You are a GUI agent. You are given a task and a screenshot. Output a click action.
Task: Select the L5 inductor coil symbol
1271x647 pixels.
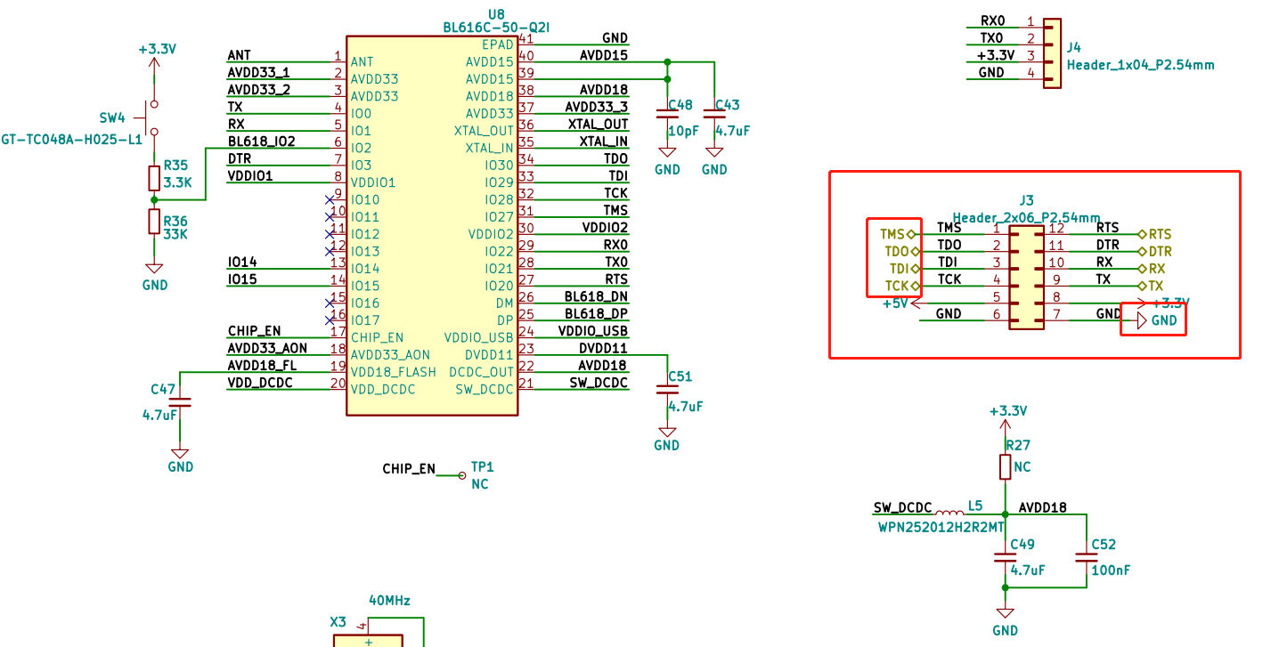pos(949,513)
